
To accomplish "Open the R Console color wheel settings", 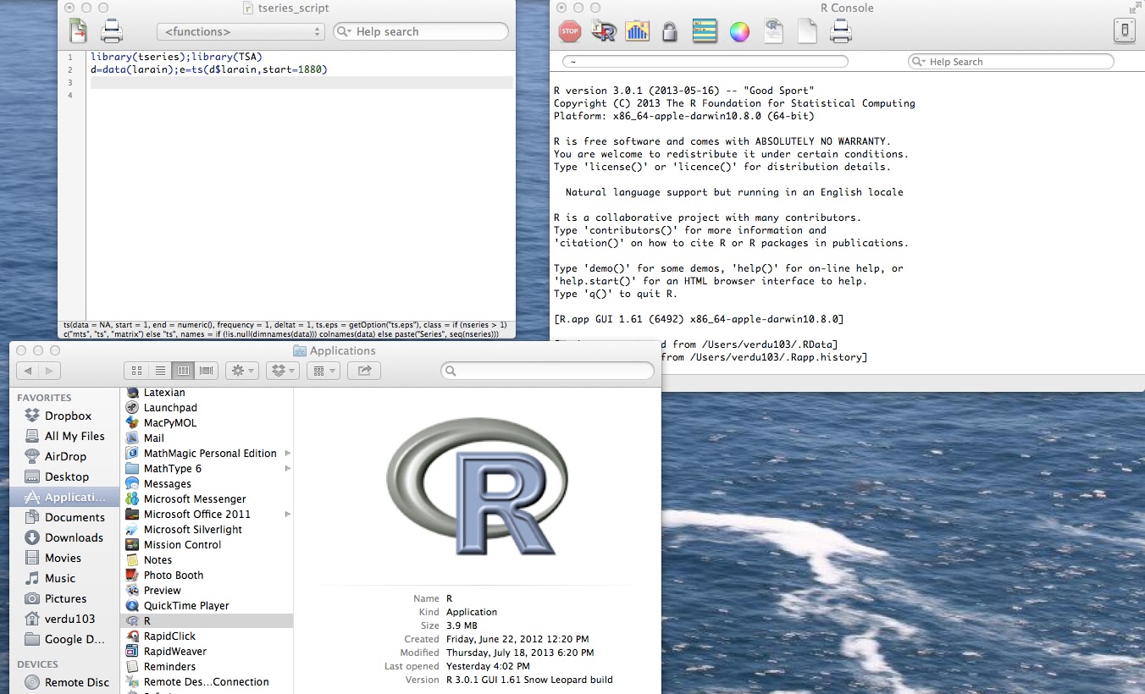I will (739, 32).
